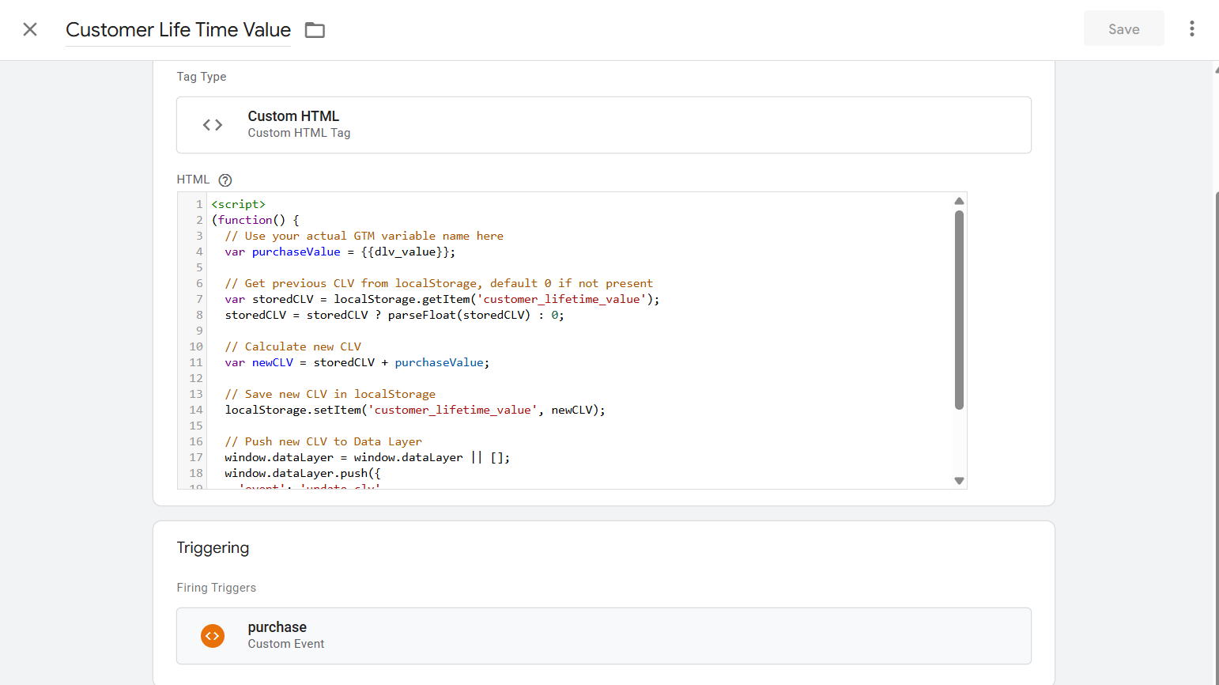This screenshot has height=685, width=1219.
Task: Close the tag editor with X icon
Action: tap(30, 29)
